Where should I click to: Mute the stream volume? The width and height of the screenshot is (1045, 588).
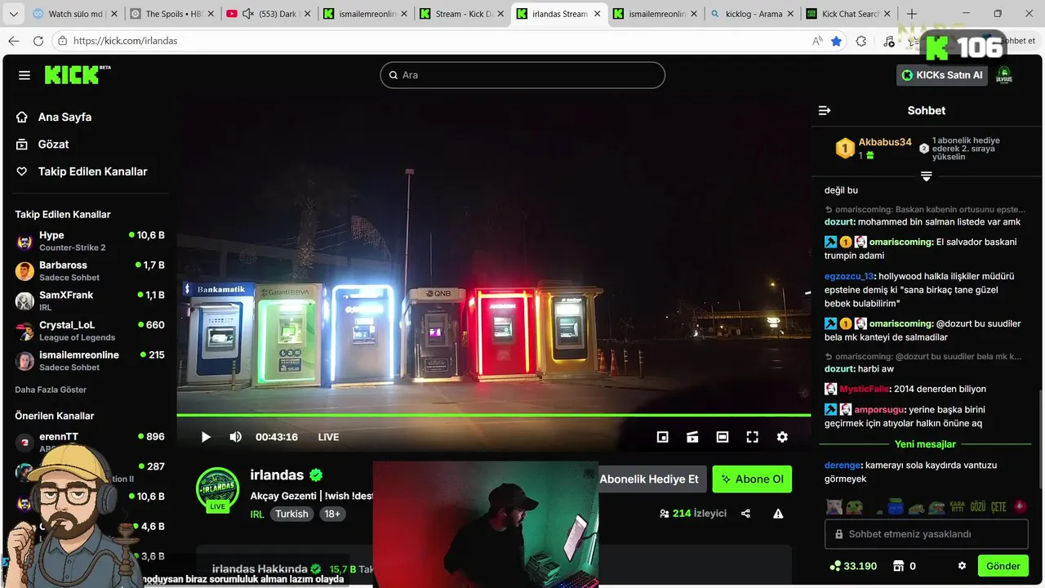point(235,437)
